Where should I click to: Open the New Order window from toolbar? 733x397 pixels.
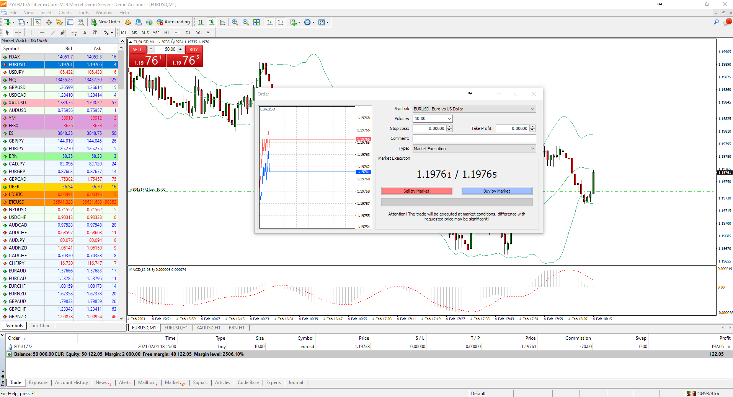tap(106, 22)
